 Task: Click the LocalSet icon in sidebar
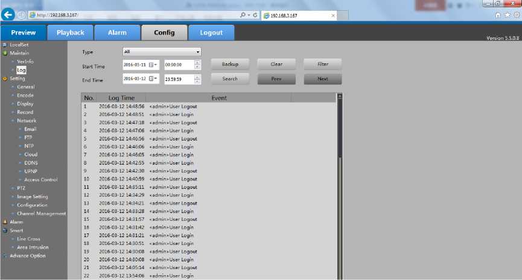pyautogui.click(x=5, y=45)
